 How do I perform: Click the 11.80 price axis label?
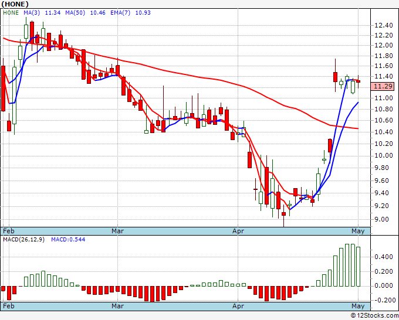pyautogui.click(x=384, y=56)
